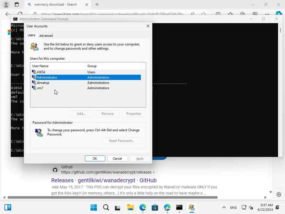Open Edge tab actions menu icon
Screen dimensions: 285x214
[x=16, y=4]
